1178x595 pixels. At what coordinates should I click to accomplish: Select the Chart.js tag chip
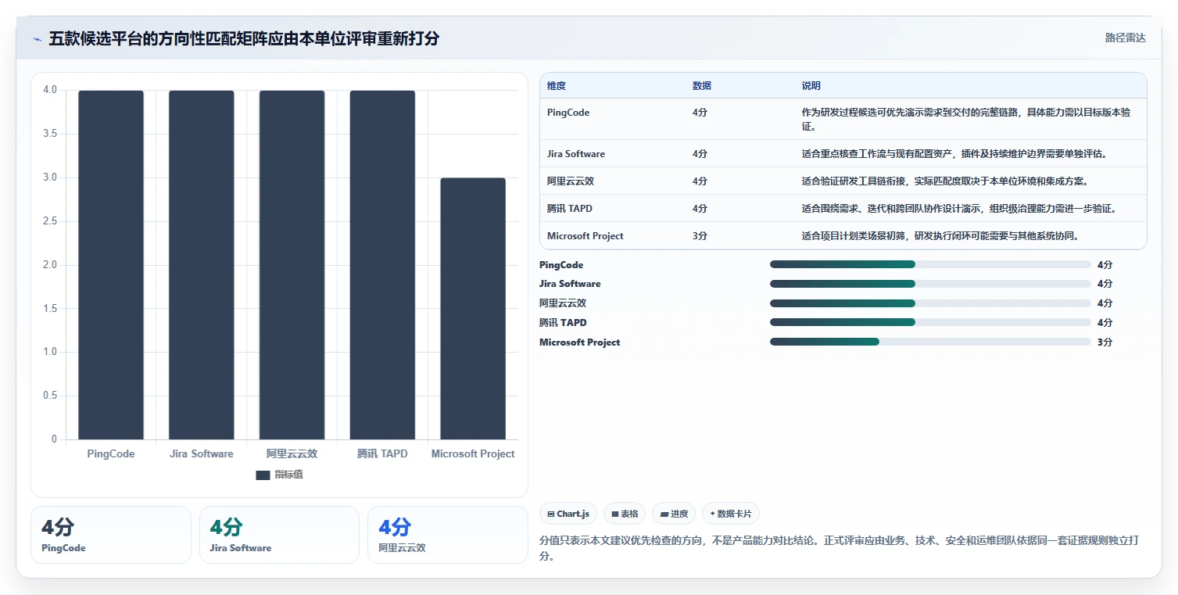click(x=568, y=514)
